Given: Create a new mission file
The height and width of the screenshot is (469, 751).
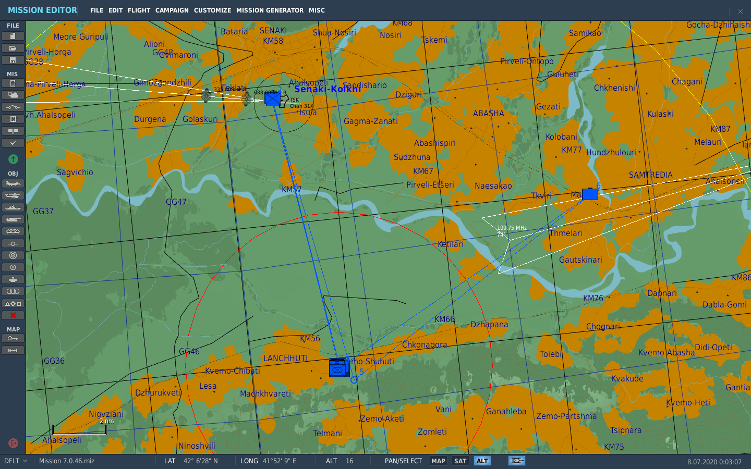Looking at the screenshot, I should coord(13,36).
